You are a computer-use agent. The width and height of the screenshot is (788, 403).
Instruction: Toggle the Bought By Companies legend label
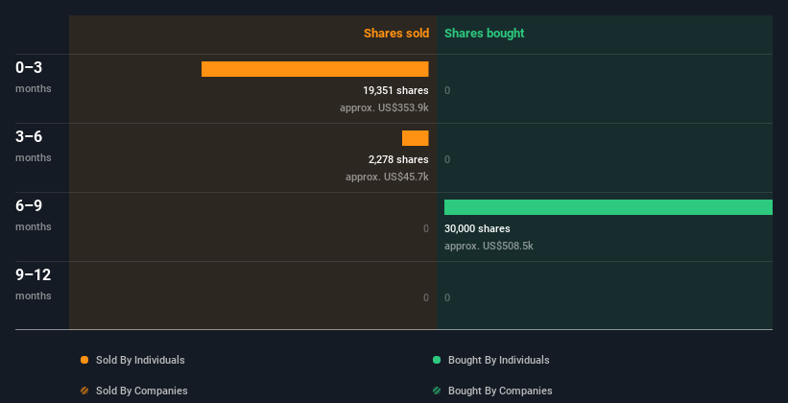click(x=500, y=391)
